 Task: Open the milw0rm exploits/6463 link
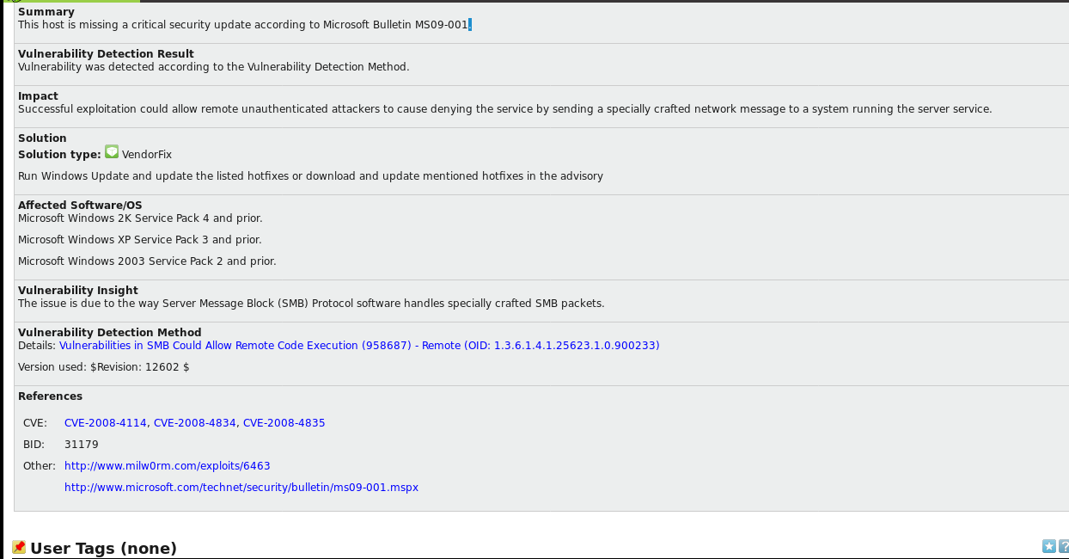pos(168,466)
